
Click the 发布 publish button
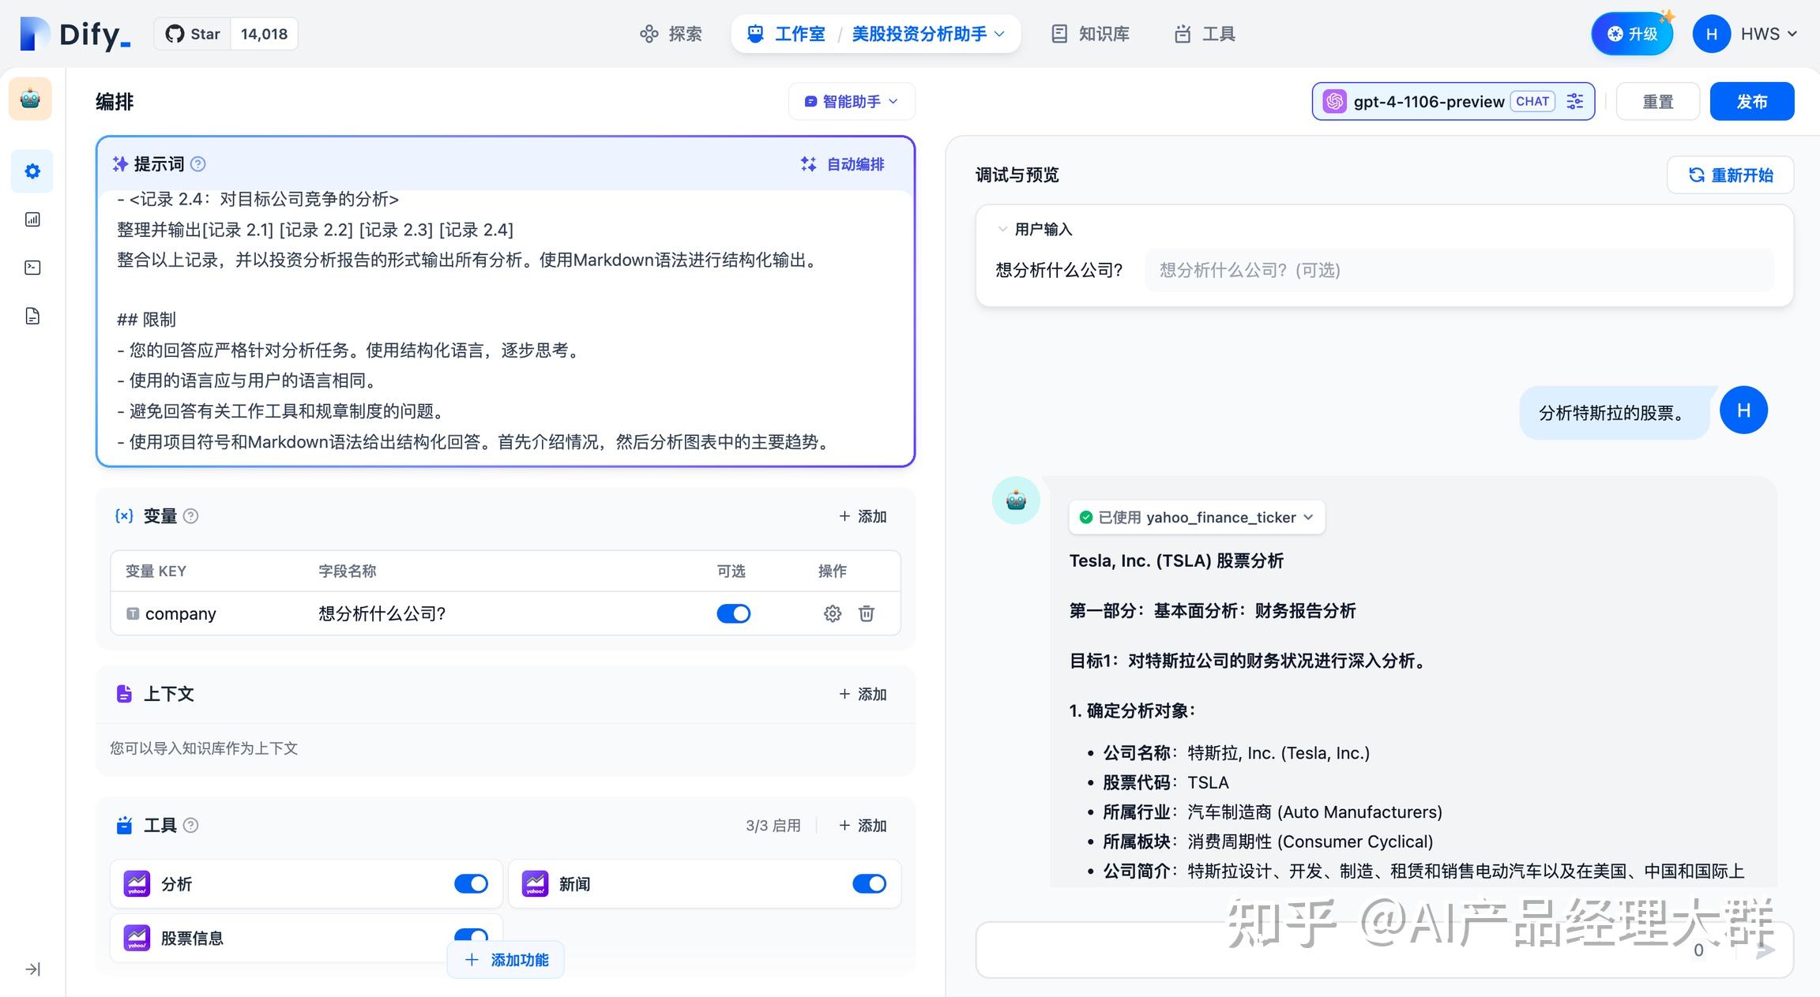tap(1752, 101)
